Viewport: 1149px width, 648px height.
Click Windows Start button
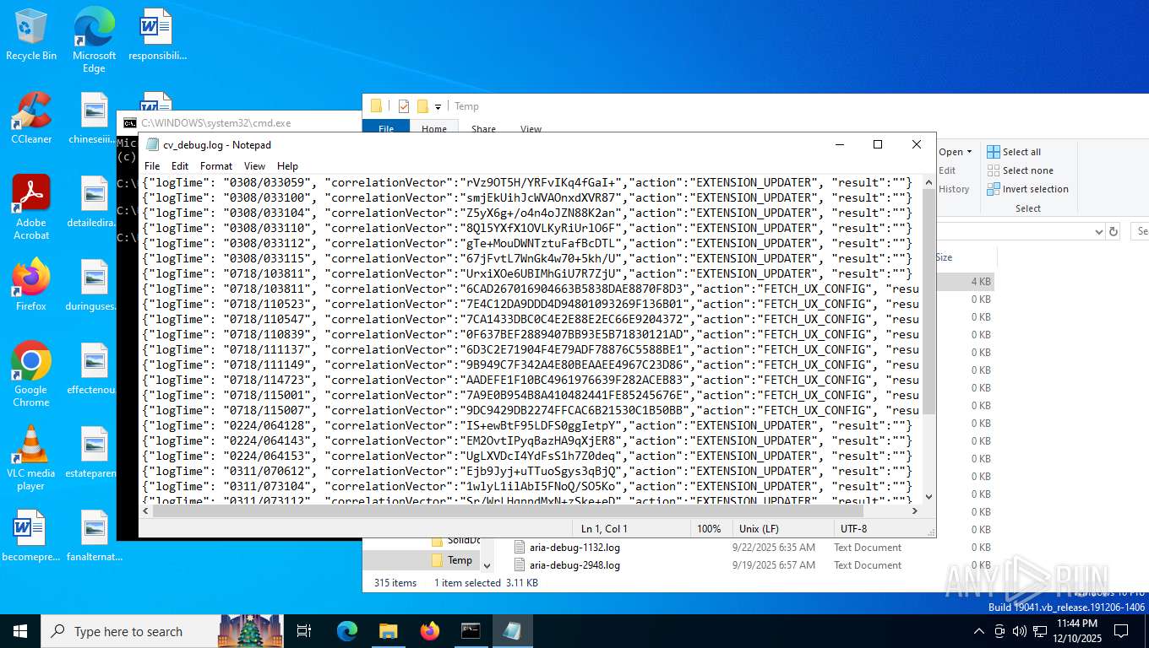(x=20, y=631)
